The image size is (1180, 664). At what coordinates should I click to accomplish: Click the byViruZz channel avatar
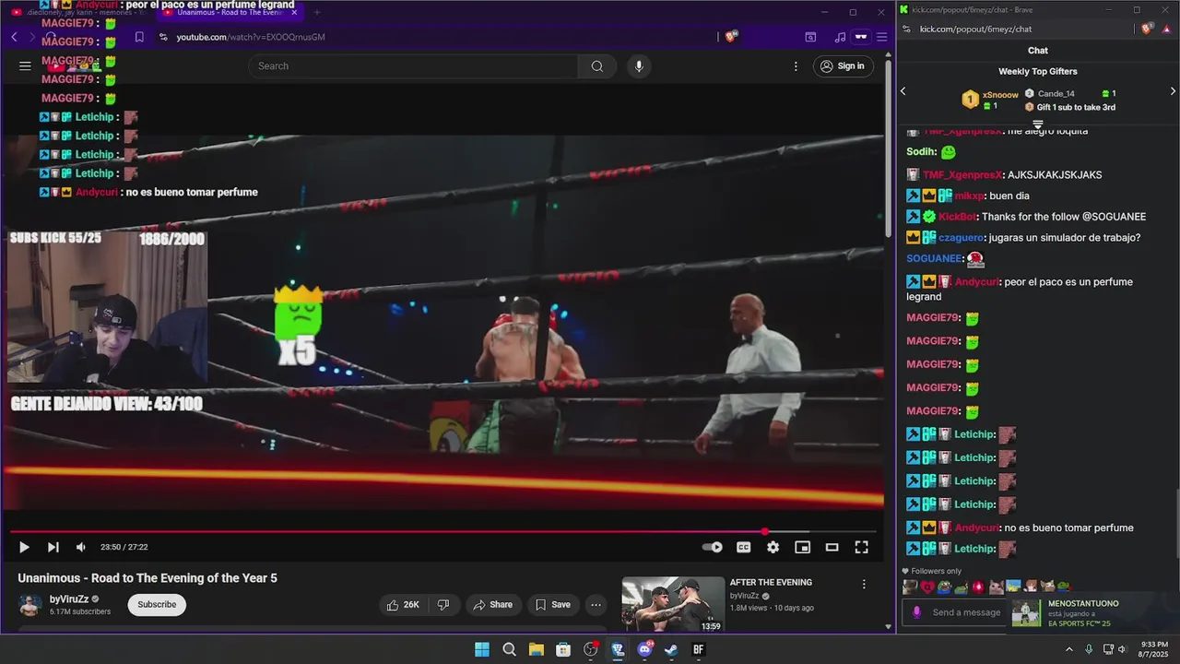[x=30, y=605]
